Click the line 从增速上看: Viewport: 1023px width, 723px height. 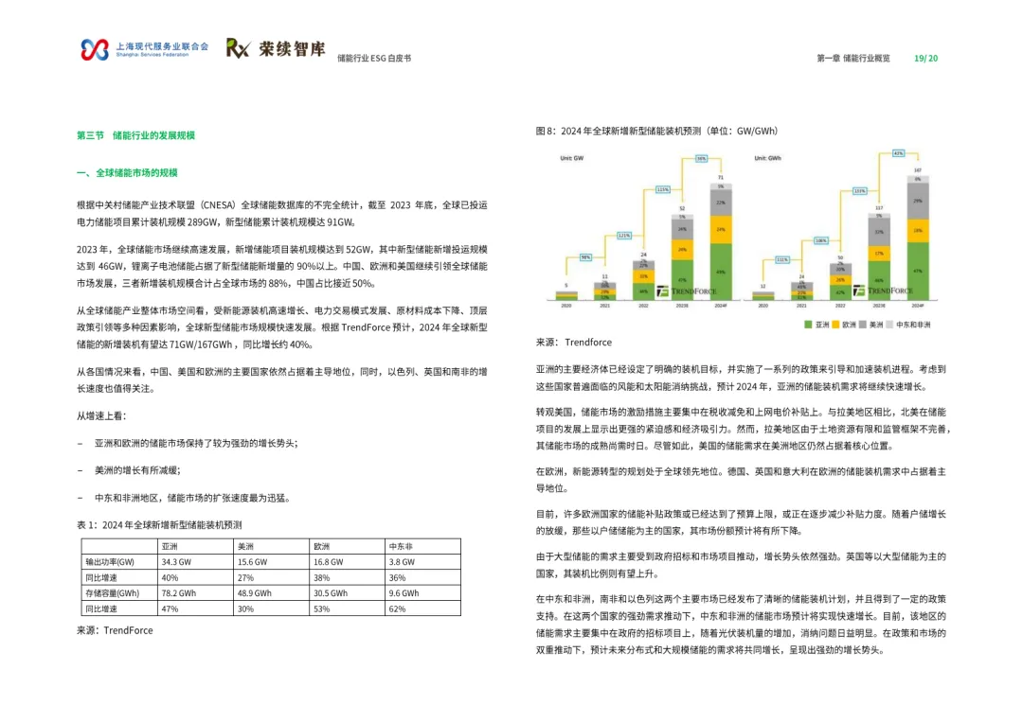101,416
